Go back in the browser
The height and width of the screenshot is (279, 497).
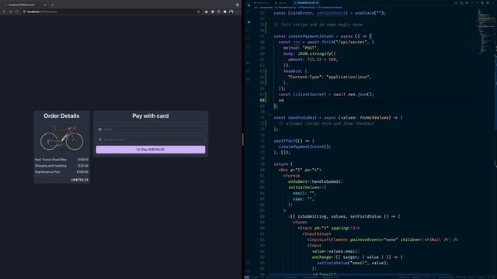tap(4, 12)
